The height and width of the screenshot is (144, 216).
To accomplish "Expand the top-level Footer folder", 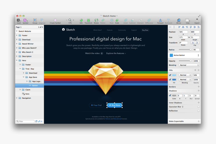I will 17,35.
